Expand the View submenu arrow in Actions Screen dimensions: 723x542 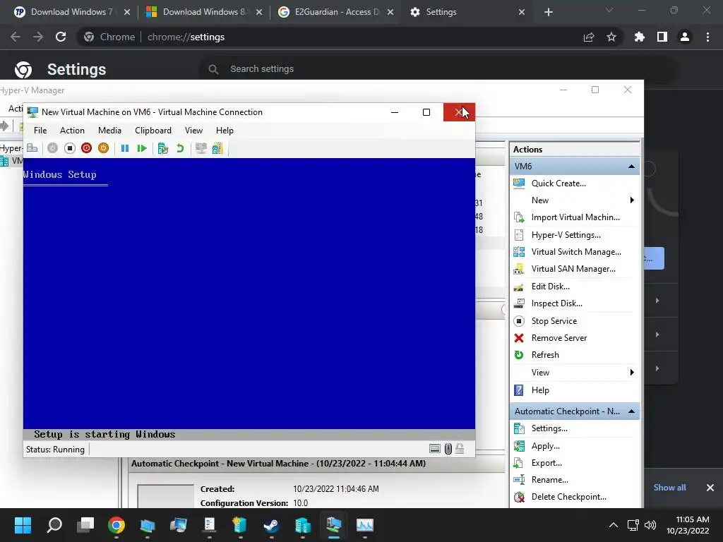(x=632, y=373)
